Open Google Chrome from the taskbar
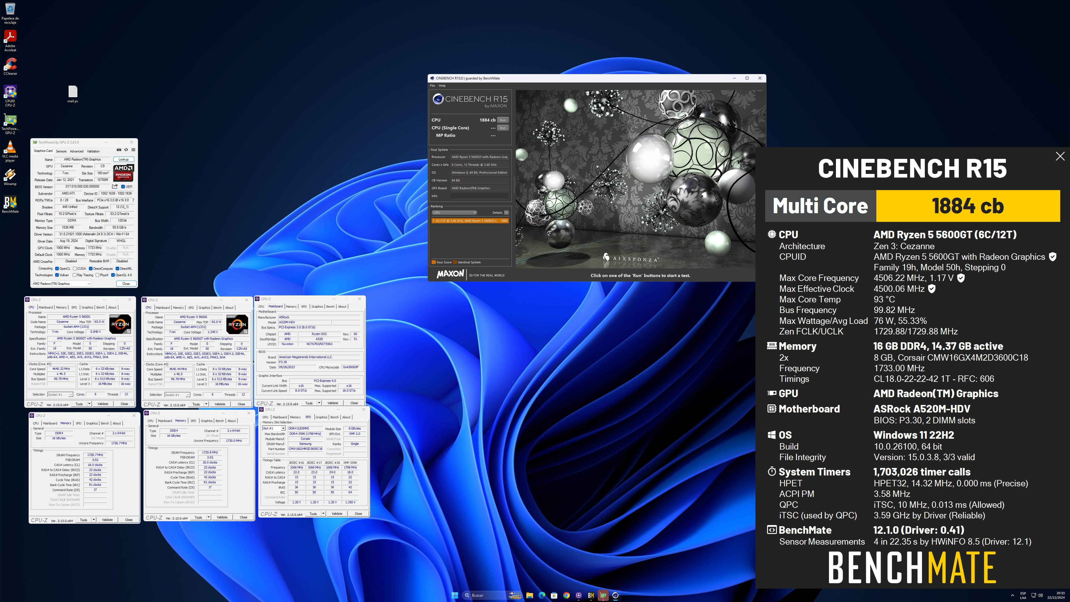Viewport: 1070px width, 602px height. pyautogui.click(x=566, y=595)
